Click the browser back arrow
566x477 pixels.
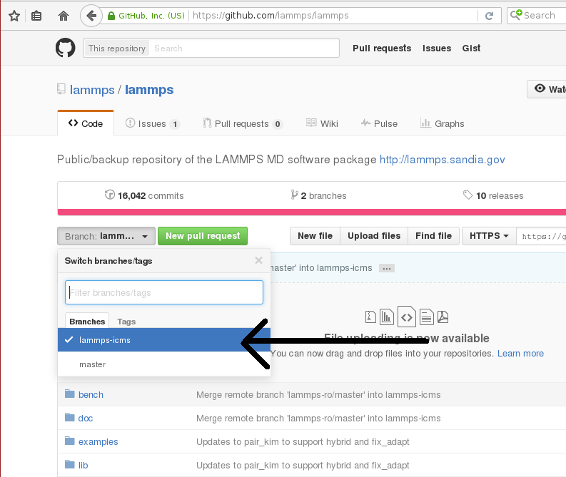point(91,16)
